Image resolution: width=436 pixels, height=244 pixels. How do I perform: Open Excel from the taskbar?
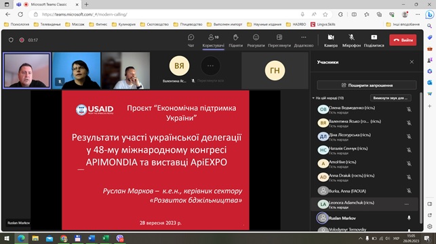pyautogui.click(x=106, y=239)
